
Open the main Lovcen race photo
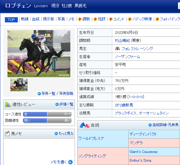pyautogui.click(x=39, y=54)
